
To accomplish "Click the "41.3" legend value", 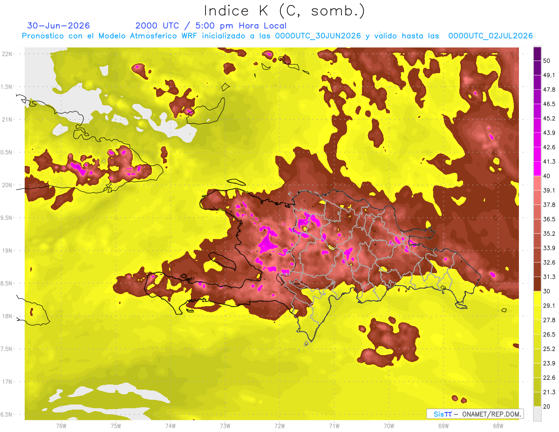I will (550, 162).
